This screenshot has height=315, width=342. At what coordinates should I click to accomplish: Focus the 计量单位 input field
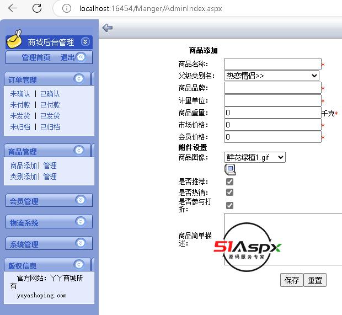click(x=272, y=100)
